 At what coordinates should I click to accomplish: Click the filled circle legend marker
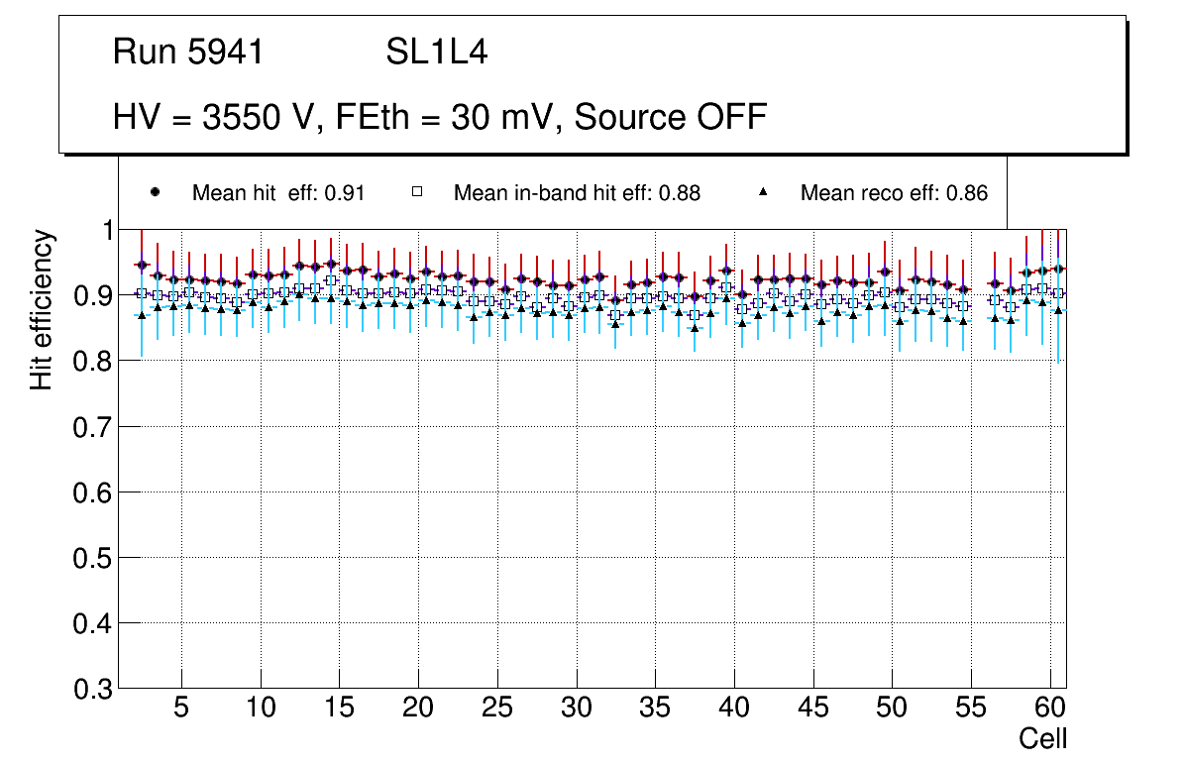point(155,192)
